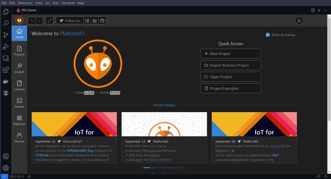Open the Selection menu
The width and height of the screenshot is (331, 179).
pyautogui.click(x=25, y=3)
